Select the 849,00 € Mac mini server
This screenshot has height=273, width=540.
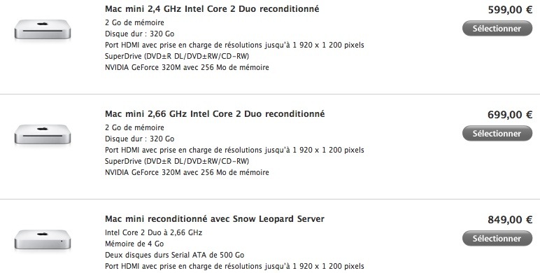coord(497,238)
